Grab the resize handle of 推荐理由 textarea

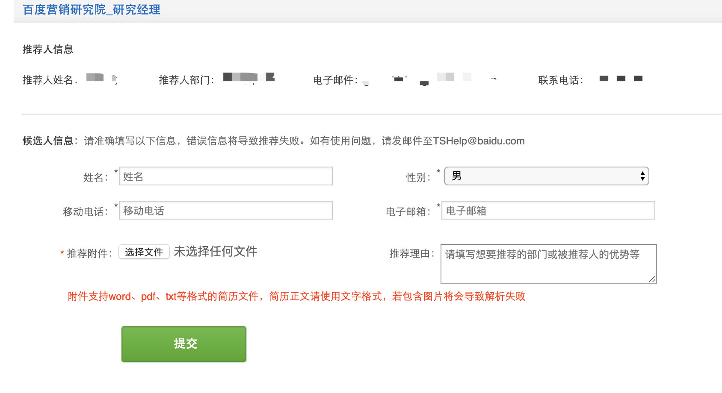point(652,279)
